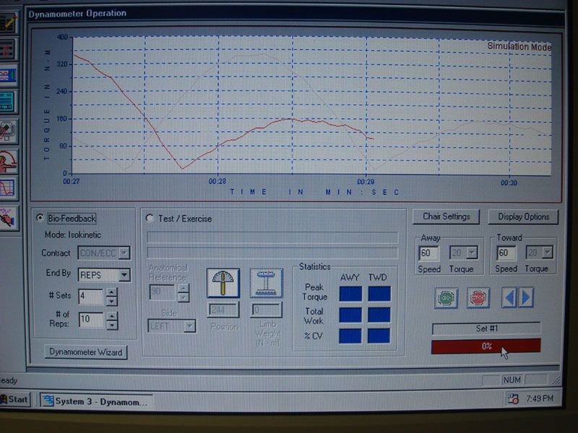578x433 pixels.
Task: Click the left blue arrow button
Action: point(509,297)
